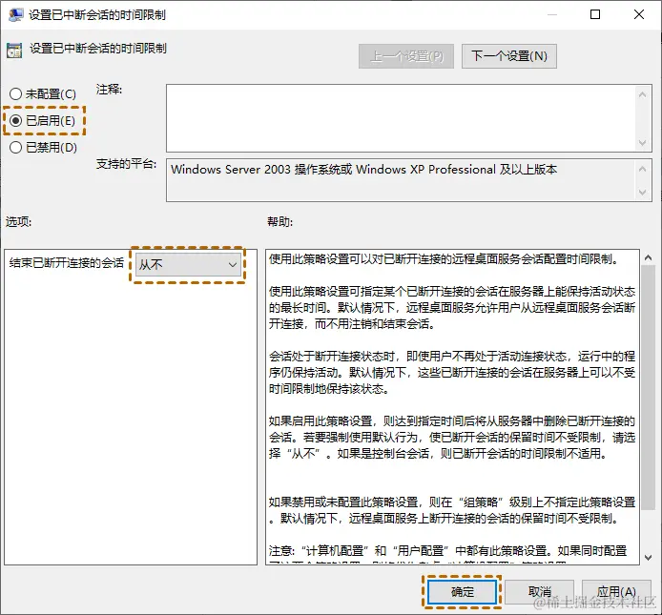Click the window title bar app icon

click(x=15, y=14)
